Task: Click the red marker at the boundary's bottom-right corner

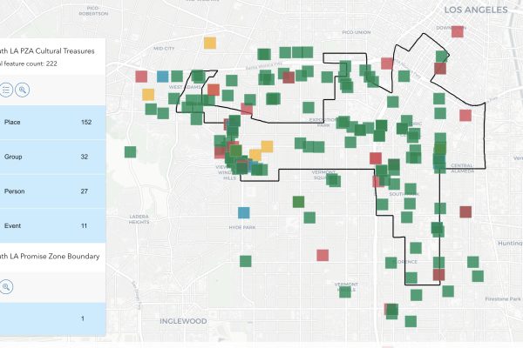Action: (439, 275)
